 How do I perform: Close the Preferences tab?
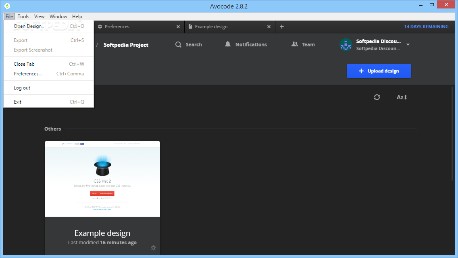point(178,27)
